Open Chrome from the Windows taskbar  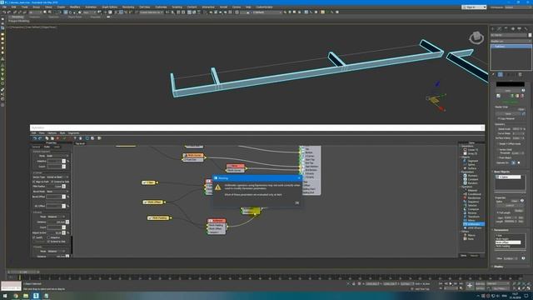[16, 296]
